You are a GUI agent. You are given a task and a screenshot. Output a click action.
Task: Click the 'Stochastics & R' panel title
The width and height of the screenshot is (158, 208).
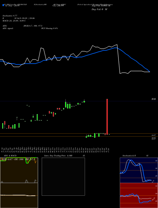pos(129,156)
